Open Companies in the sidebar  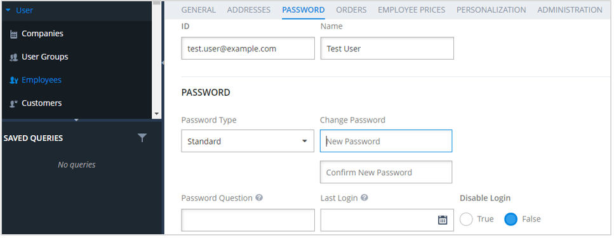click(43, 34)
